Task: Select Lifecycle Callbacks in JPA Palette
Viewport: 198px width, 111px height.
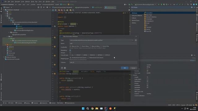Action: point(137,15)
